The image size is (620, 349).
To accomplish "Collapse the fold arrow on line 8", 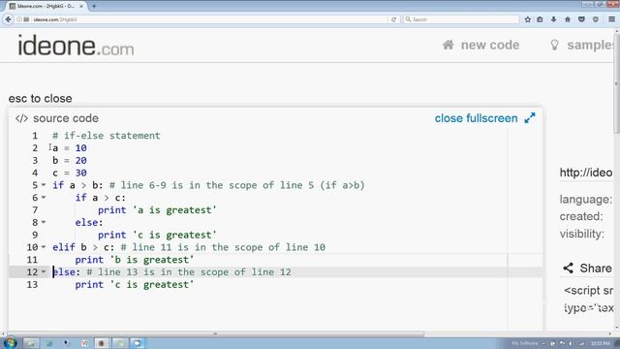I will (44, 222).
